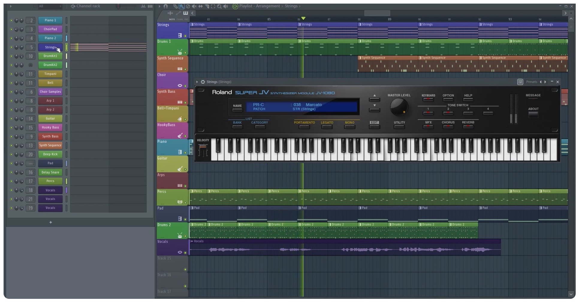The height and width of the screenshot is (303, 579).
Task: Mute the Piano 1 channel LED
Action: pyautogui.click(x=11, y=20)
